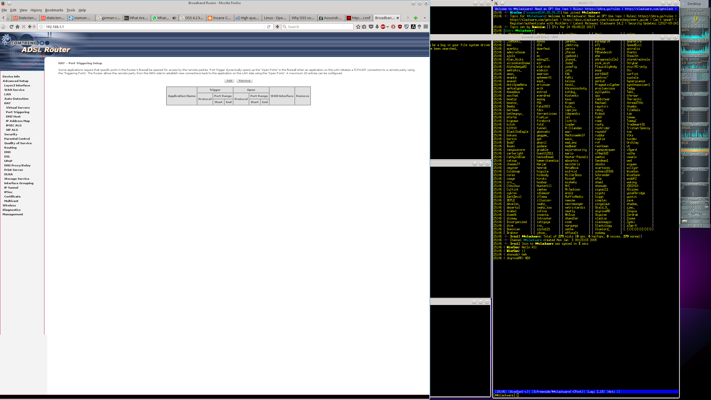The height and width of the screenshot is (400, 711).
Task: Click the Swap meter in GKrellM
Action: click(x=695, y=216)
